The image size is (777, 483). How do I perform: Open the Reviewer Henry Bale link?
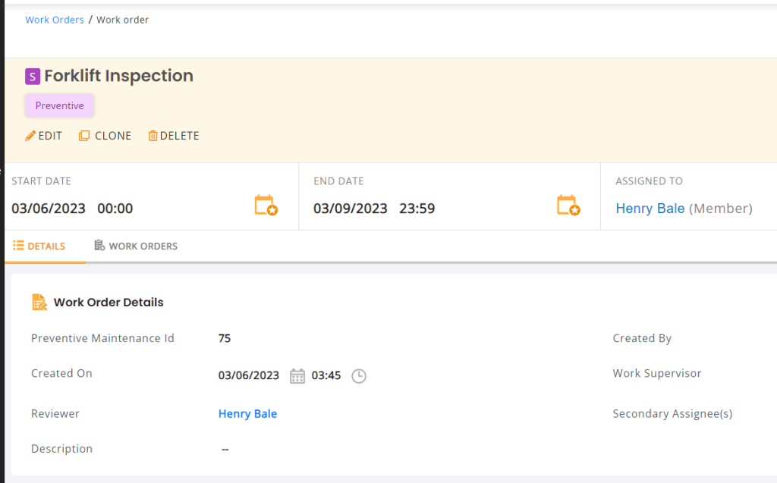tap(248, 414)
